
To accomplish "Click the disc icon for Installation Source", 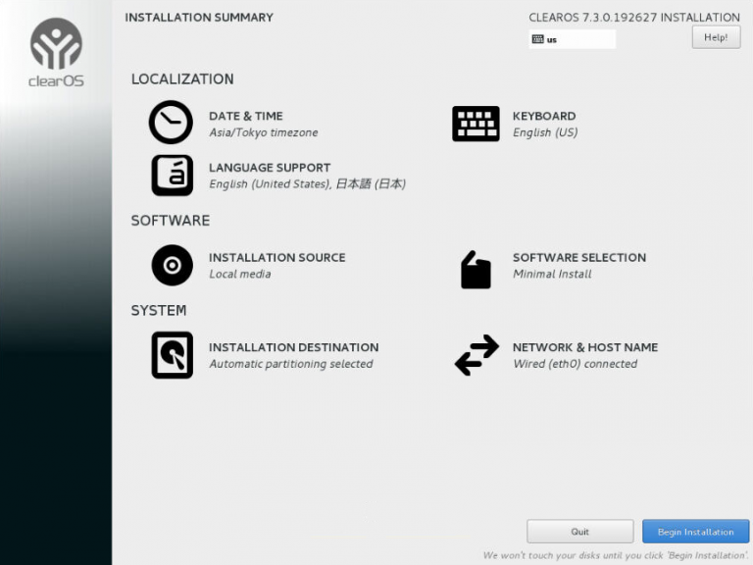I will coord(172,265).
